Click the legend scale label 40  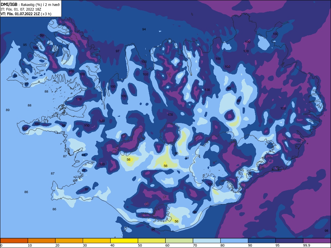click(x=112, y=245)
